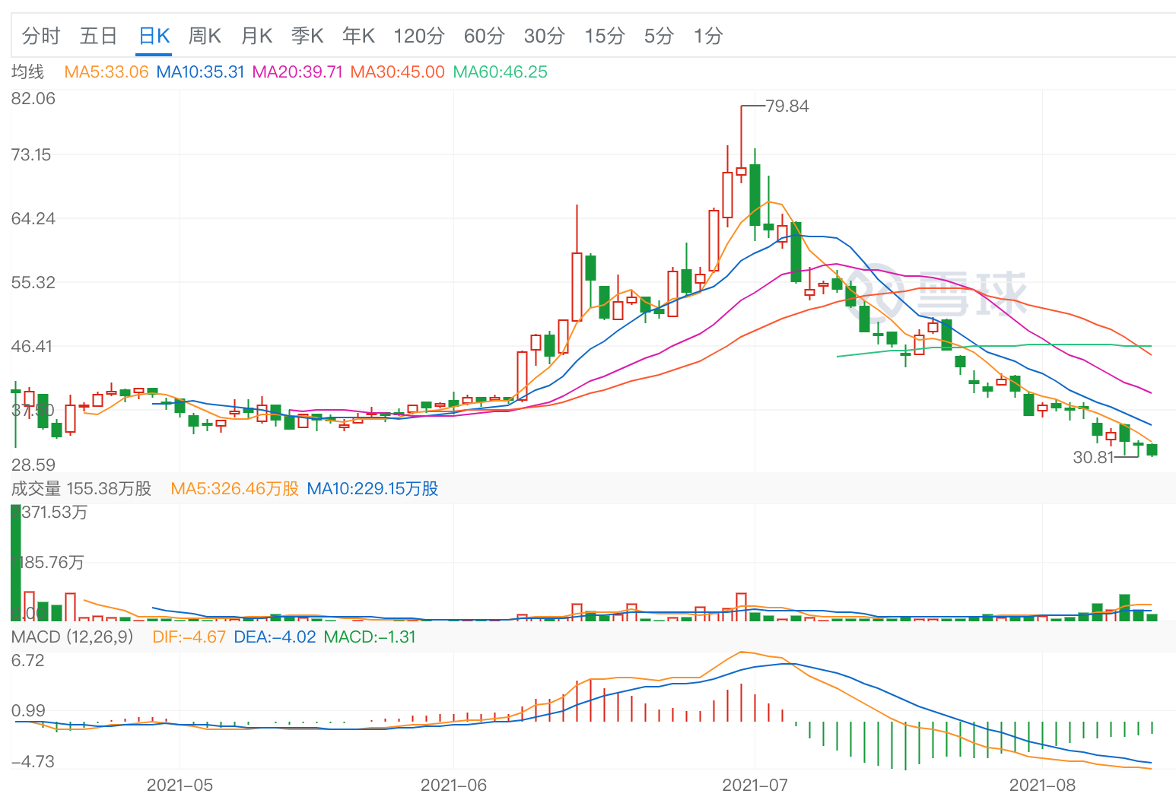Switch to the 1分 interval

[x=708, y=36]
